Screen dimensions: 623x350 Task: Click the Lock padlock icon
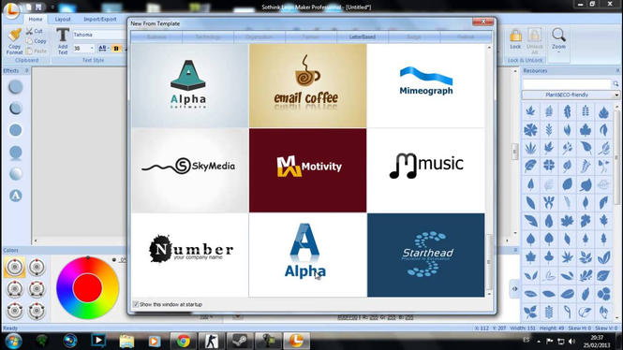click(x=515, y=36)
